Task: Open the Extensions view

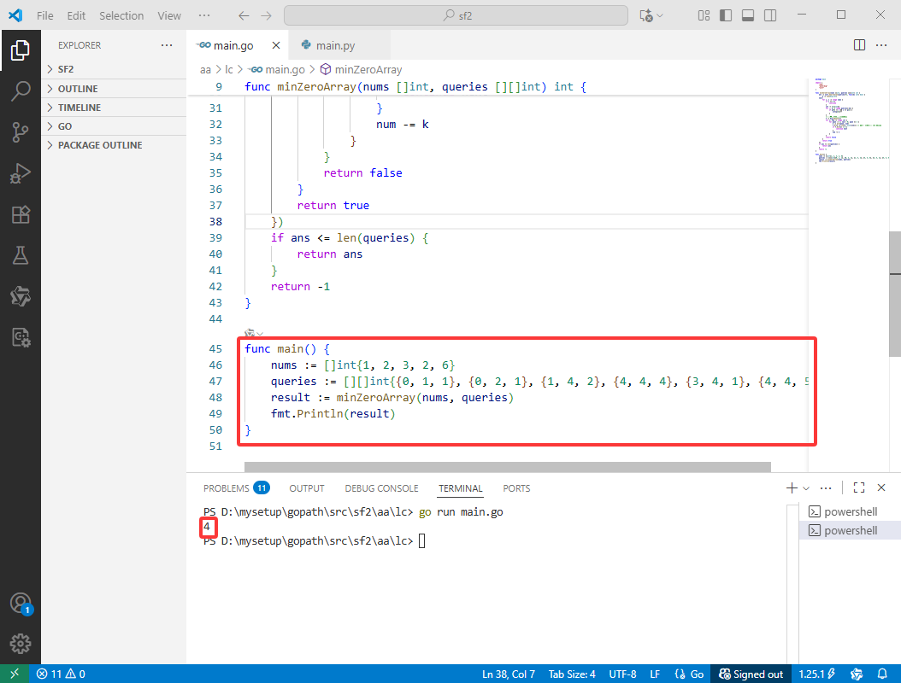Action: click(21, 214)
